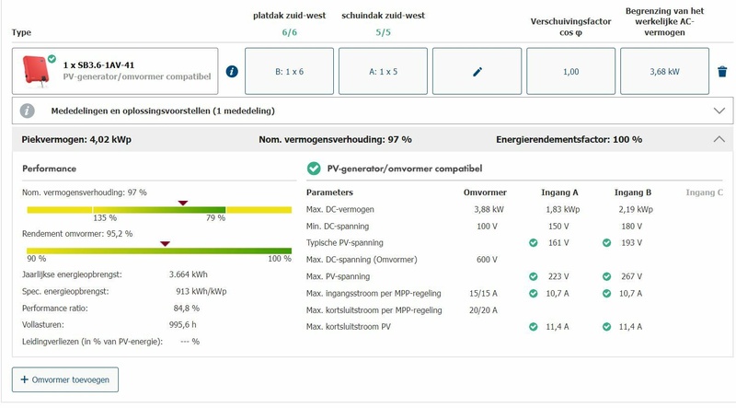Click marker on Rendement omvormer bar
This screenshot has height=408, width=736.
165,243
